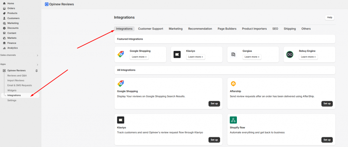Click the featured Klaviyo logo
This screenshot has width=348, height=147.
pos(177,54)
